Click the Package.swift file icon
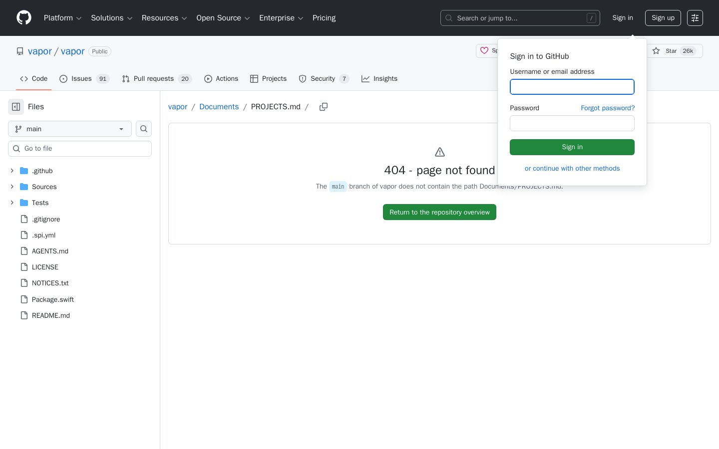Image resolution: width=719 pixels, height=449 pixels. [24, 299]
